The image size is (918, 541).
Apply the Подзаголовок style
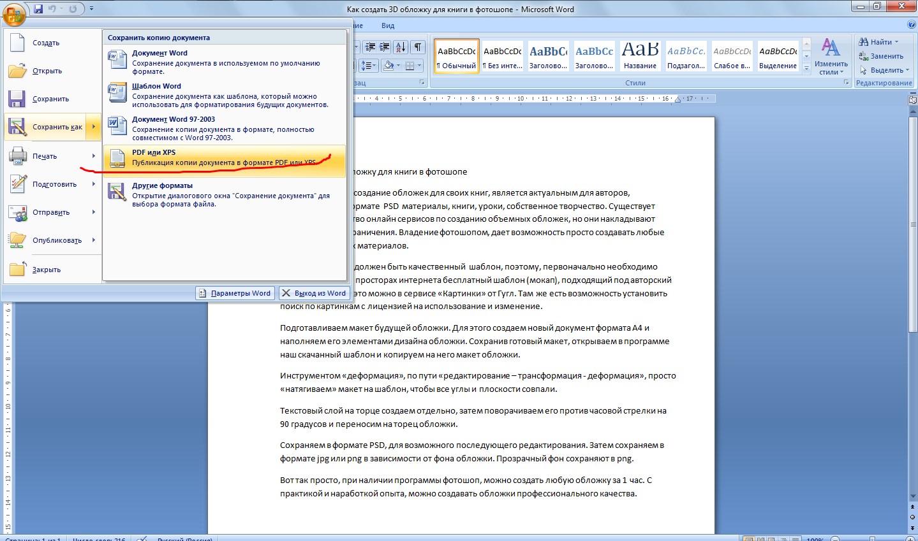click(686, 56)
